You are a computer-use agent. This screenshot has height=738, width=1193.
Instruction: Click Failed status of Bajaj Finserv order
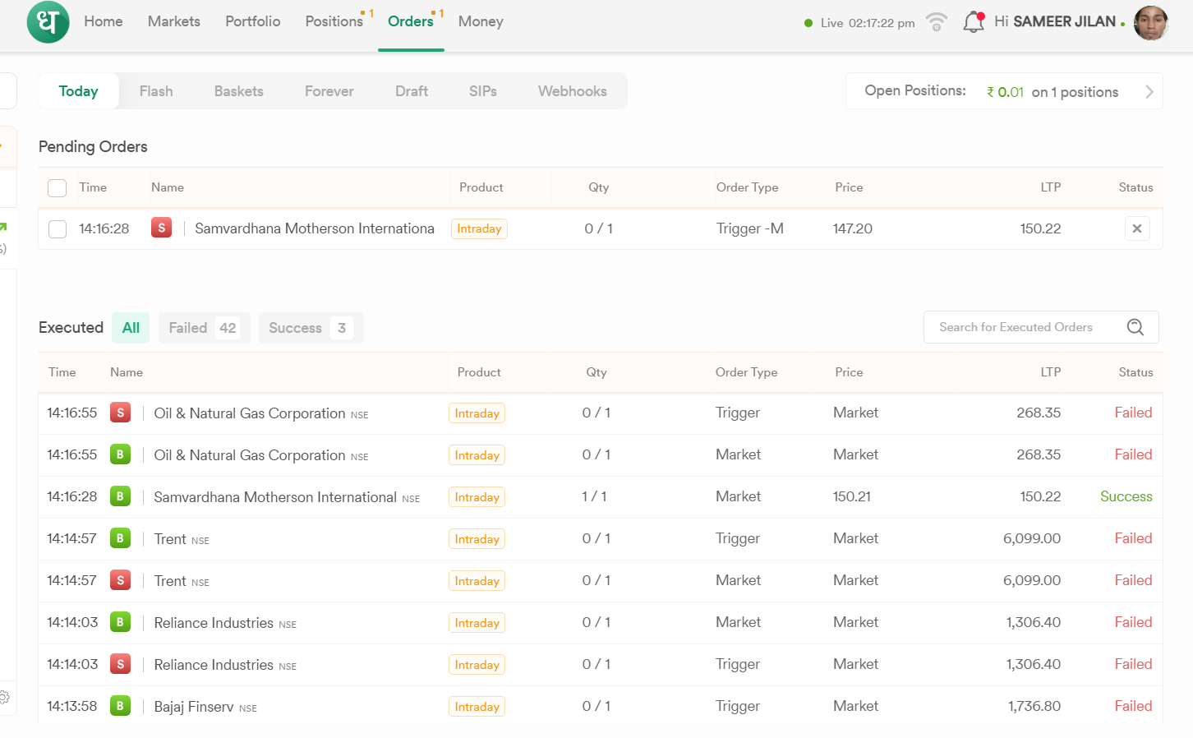point(1133,706)
